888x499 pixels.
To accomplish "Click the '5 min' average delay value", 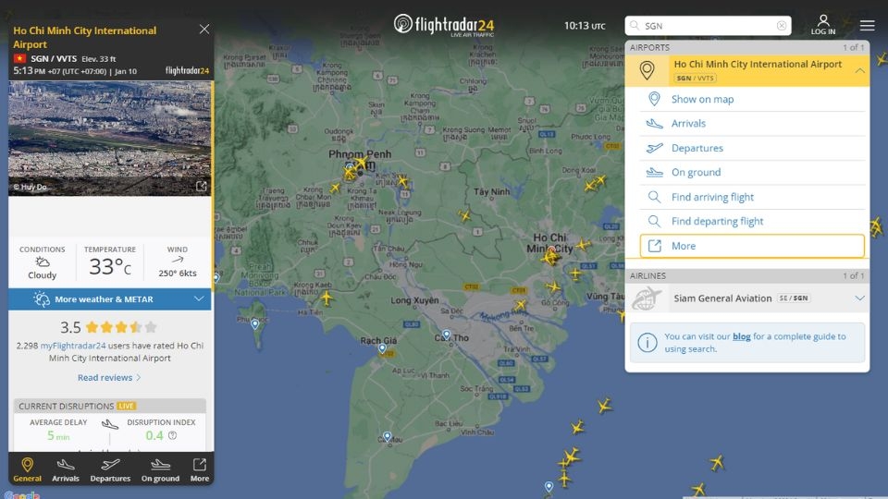I will (x=58, y=435).
